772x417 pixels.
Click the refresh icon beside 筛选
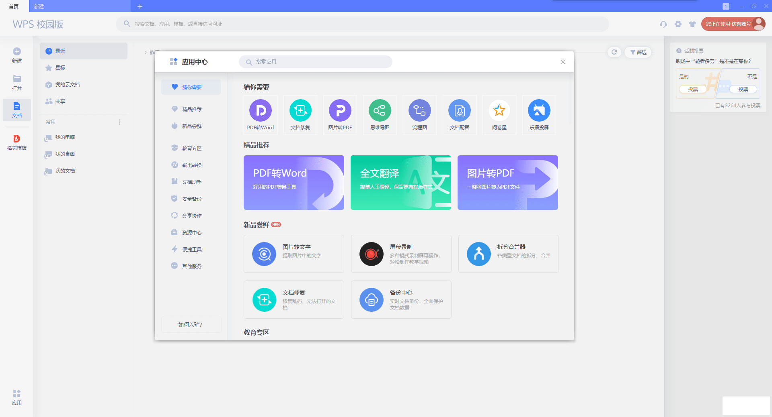pos(614,52)
